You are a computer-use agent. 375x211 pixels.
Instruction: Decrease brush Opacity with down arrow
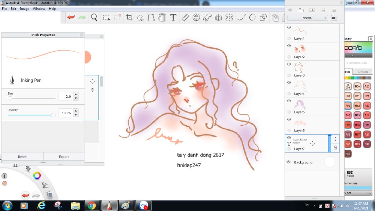76,115
